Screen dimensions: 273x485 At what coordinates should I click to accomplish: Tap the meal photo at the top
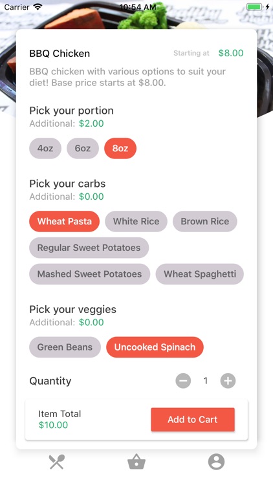coord(136,16)
